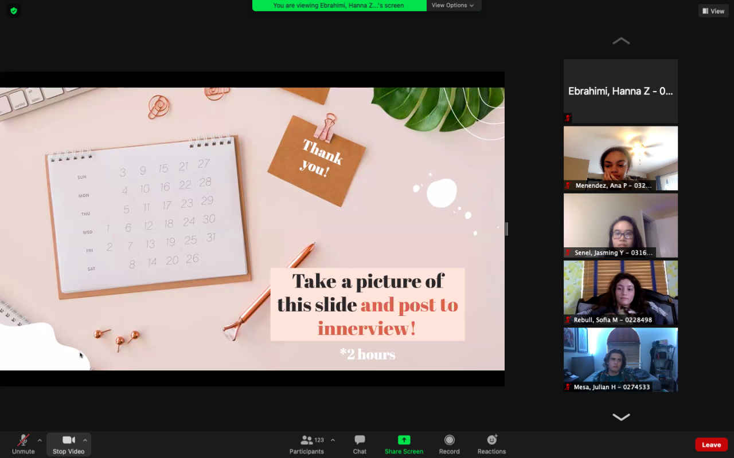Open the Participants panel

(307, 444)
